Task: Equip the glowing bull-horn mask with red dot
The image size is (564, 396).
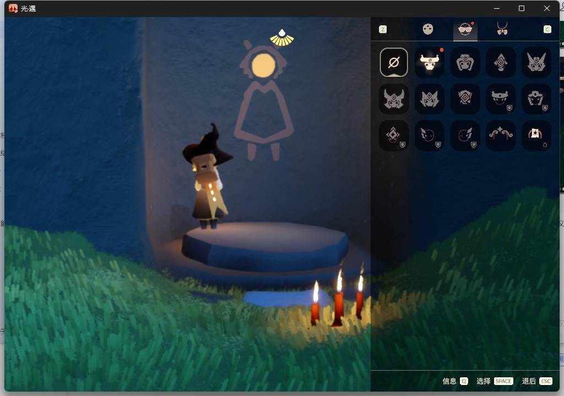Action: click(x=429, y=62)
